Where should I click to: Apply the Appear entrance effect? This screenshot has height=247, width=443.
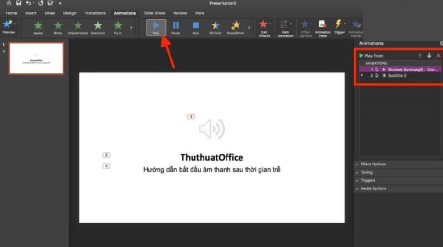click(38, 27)
